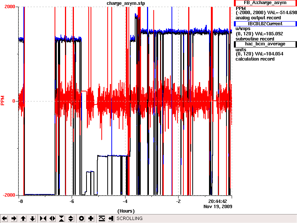The image size is (297, 223).
Task: Click the -6 hours x-axis tick label
Action: 72,201
